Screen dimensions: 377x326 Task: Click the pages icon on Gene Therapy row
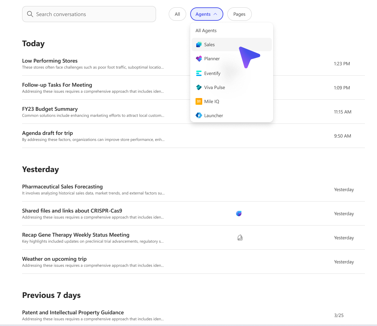pos(240,238)
